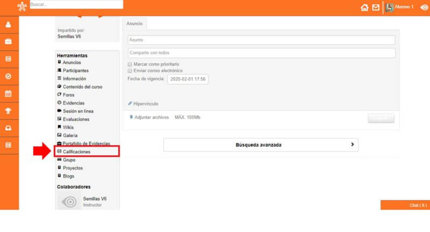Click Adjuntar archivos to attach files

(150, 117)
